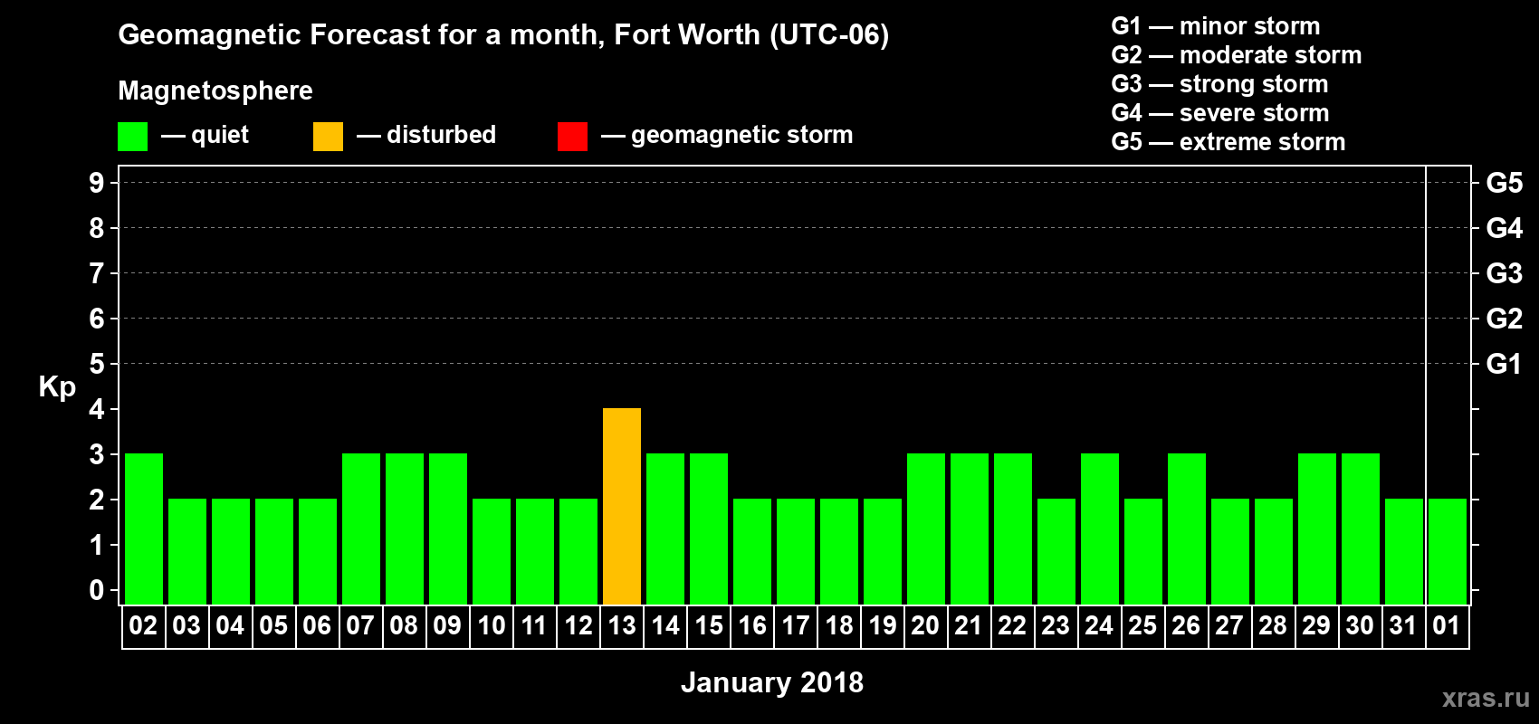Viewport: 1539px width, 724px height.
Task: Click the 'disturbed' legend label
Action: 442,135
